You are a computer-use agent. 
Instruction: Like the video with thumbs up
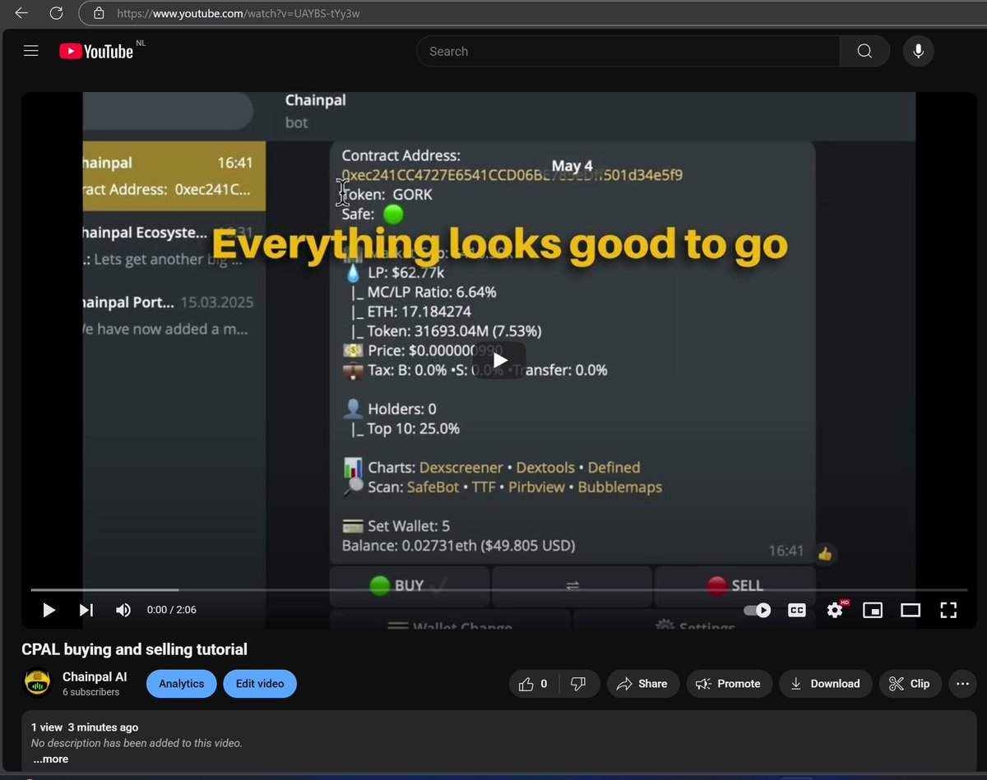tap(535, 684)
